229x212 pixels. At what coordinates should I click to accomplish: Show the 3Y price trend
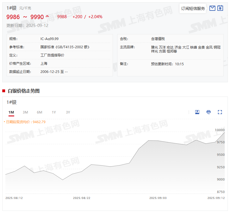pos(68,112)
